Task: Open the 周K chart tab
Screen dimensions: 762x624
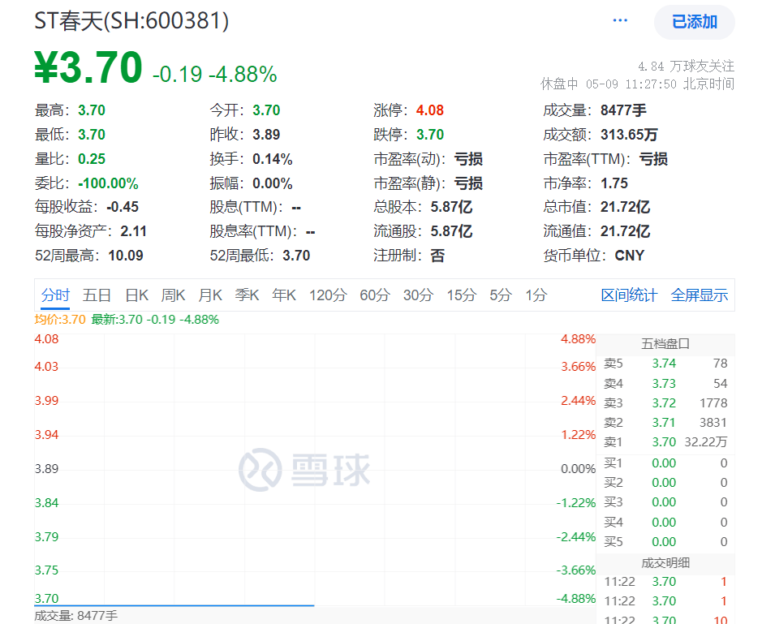Action: tap(173, 295)
